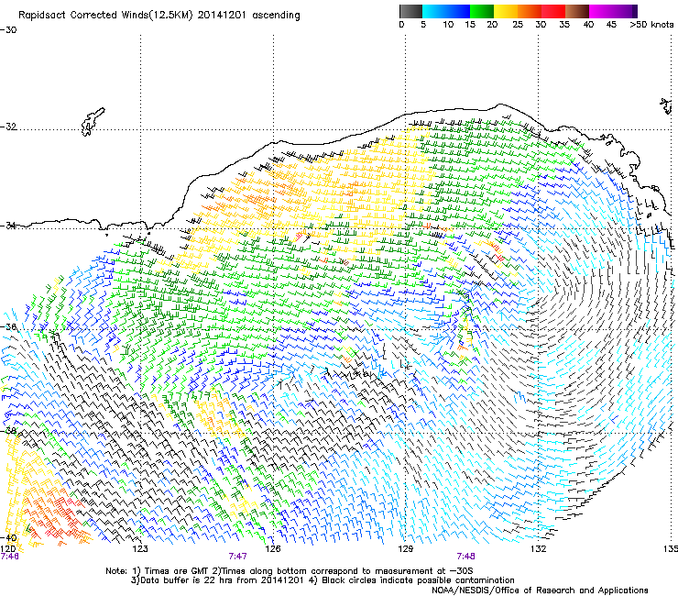Click the purple time stamp '7:47'
Screen dimensions: 678x596
pyautogui.click(x=237, y=557)
